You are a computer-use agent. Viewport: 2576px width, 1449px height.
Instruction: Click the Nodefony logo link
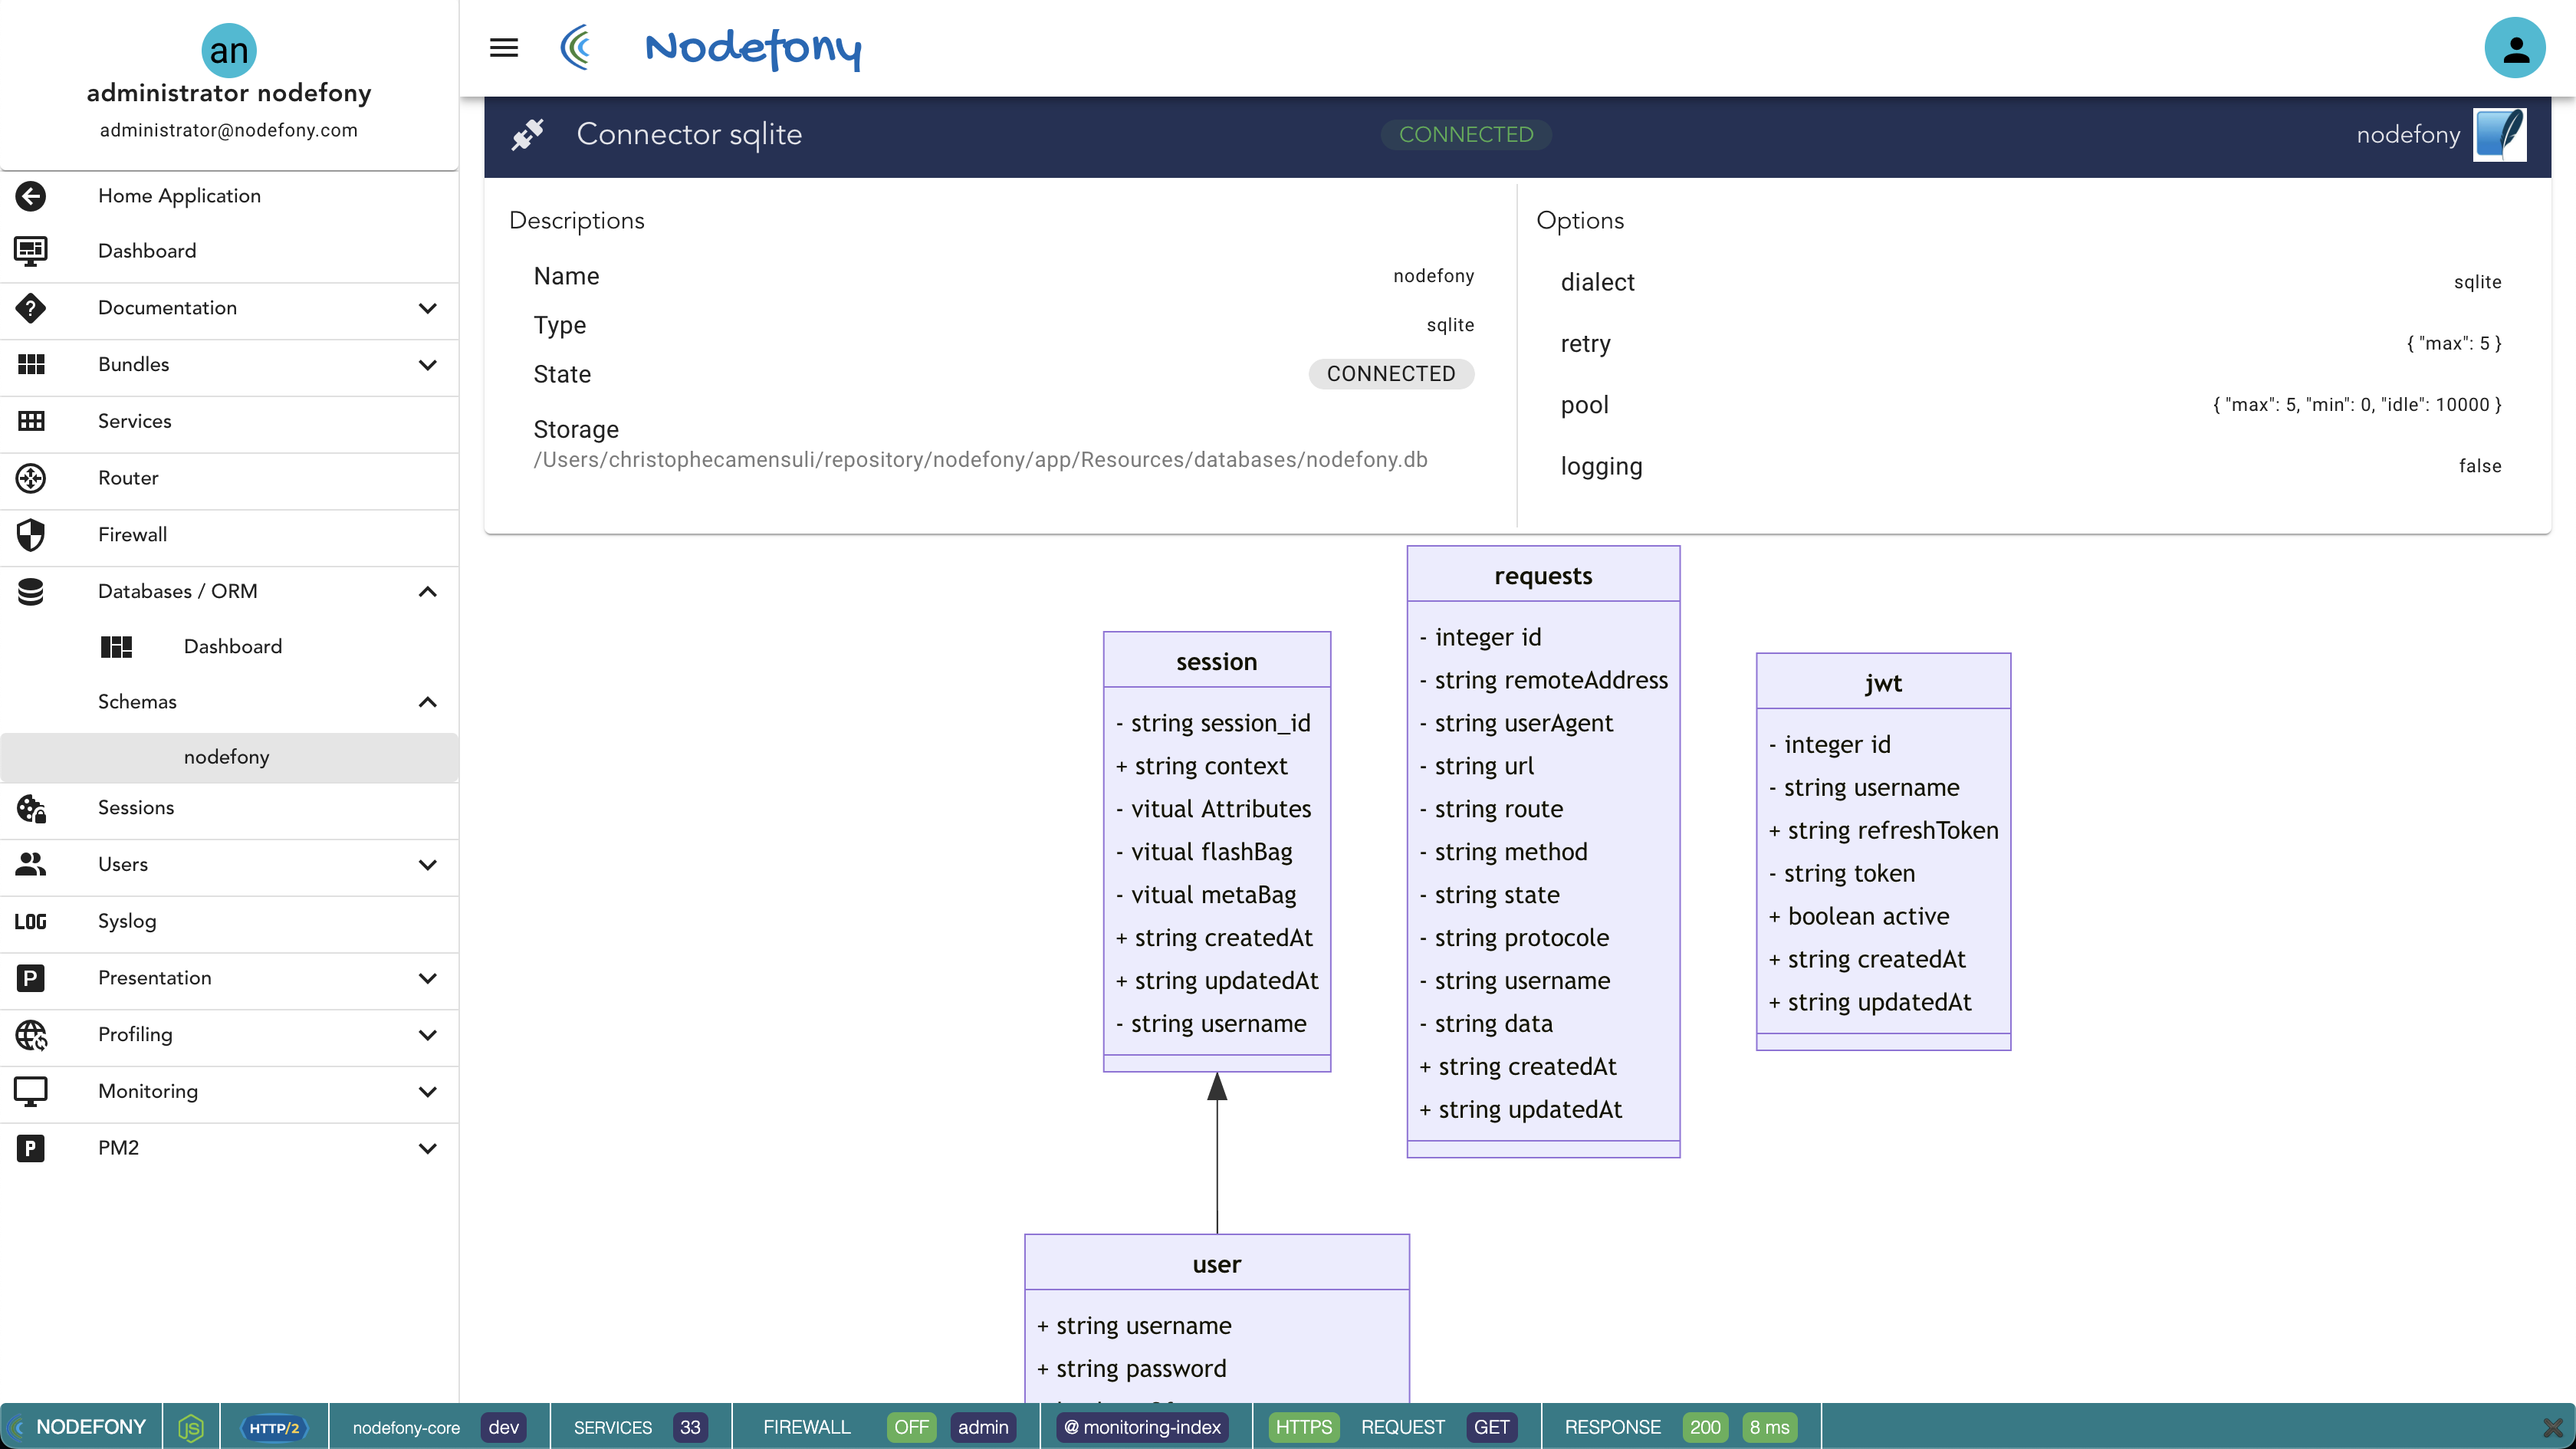click(x=752, y=47)
